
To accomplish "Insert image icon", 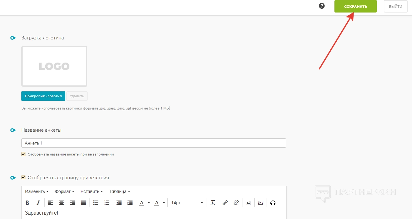I will [x=248, y=203].
